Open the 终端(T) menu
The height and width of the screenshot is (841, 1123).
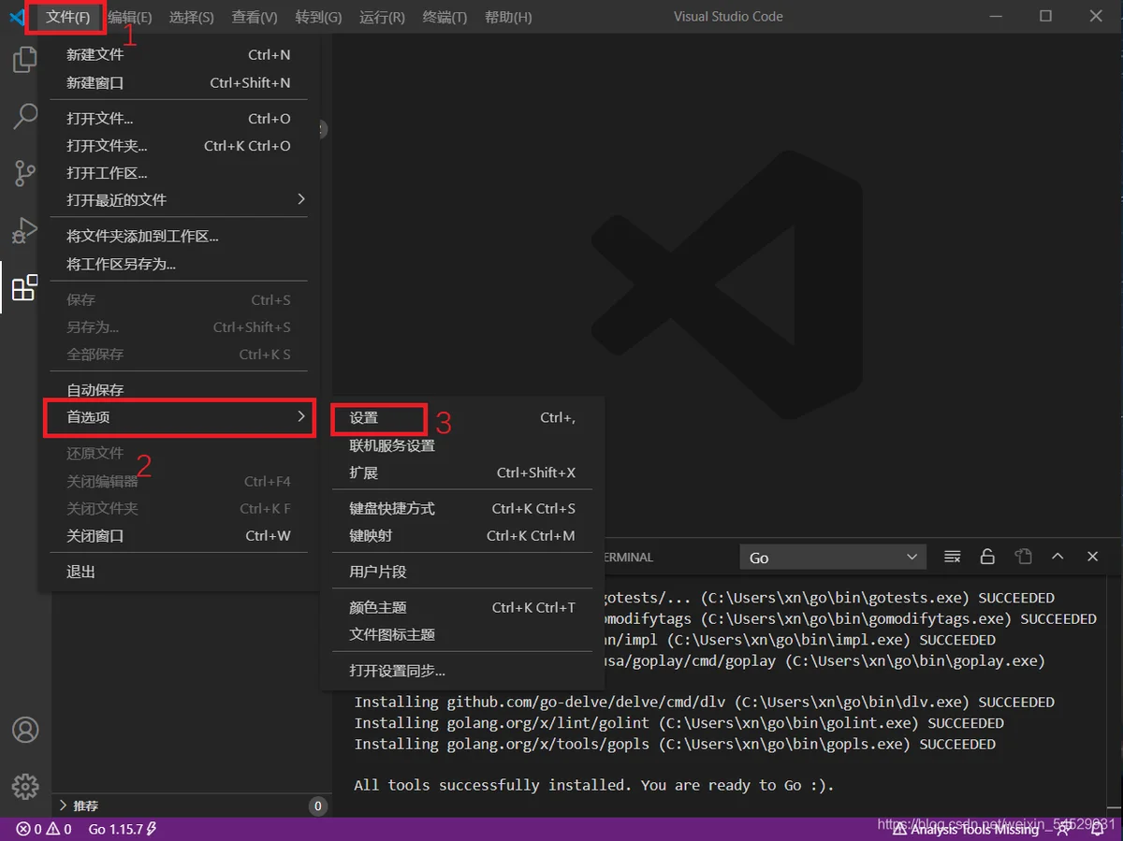[445, 17]
